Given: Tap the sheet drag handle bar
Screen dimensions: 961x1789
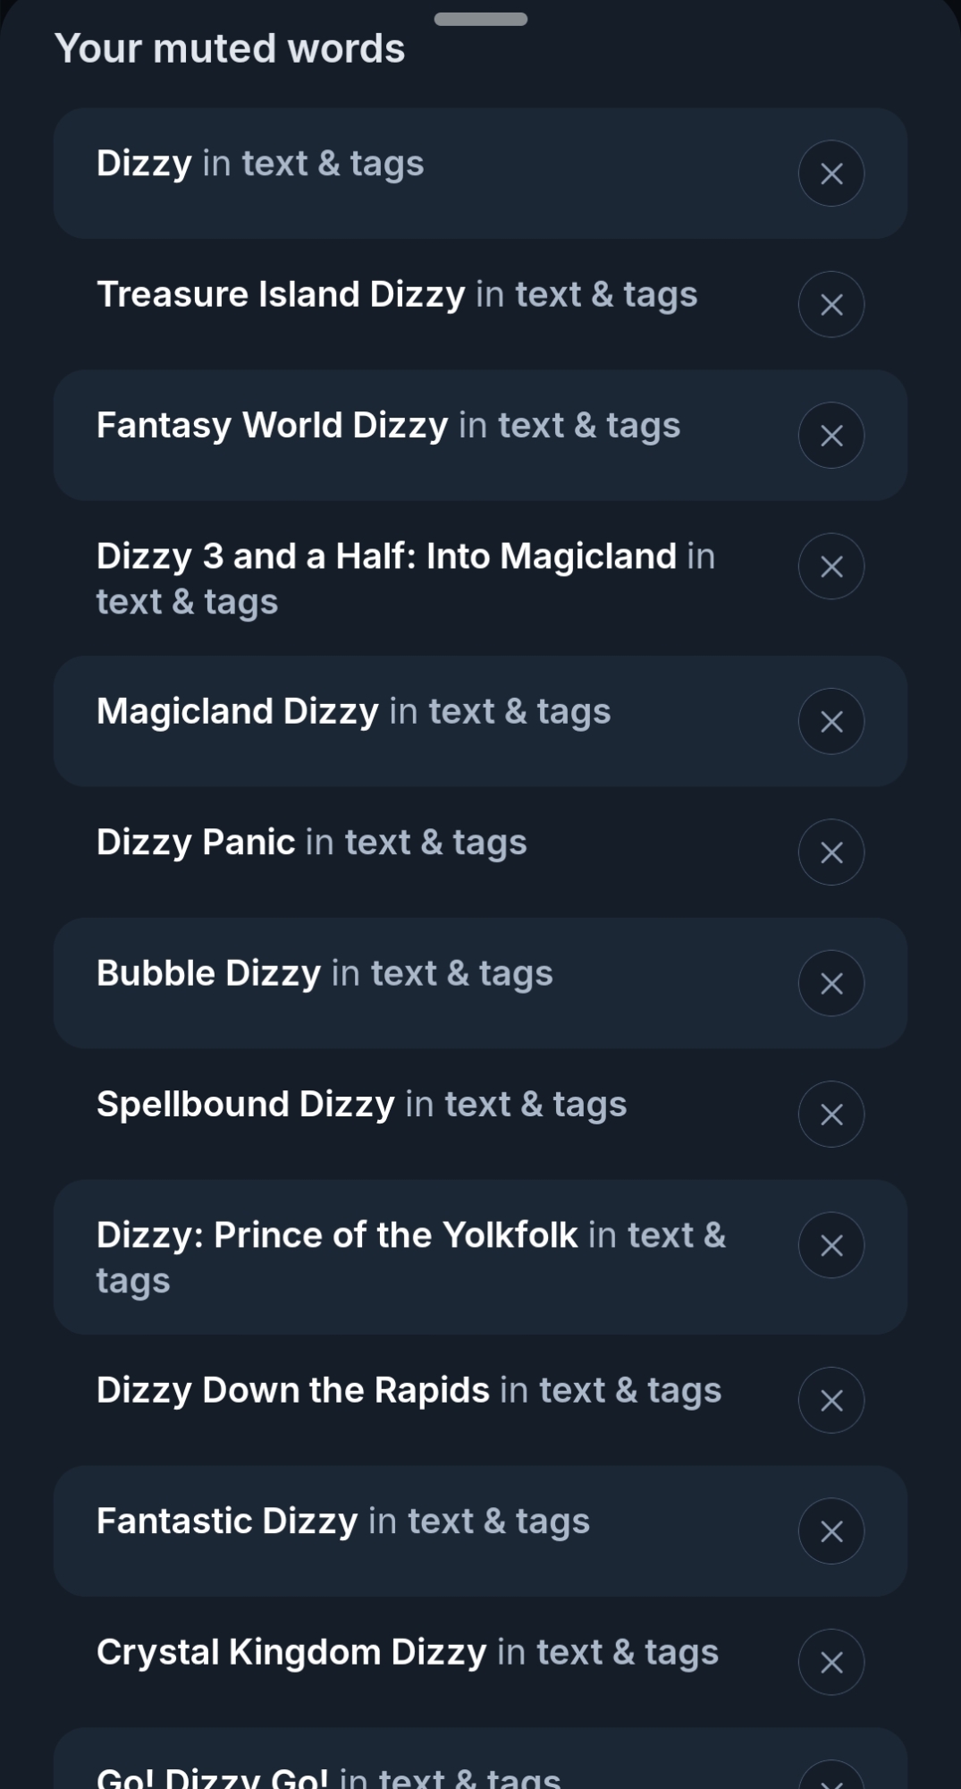Looking at the screenshot, I should (480, 19).
